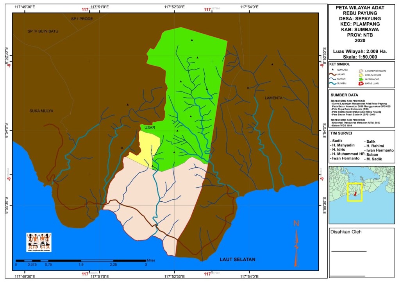This screenshot has width=400, height=283.
Task: Click the Gunung triangle symbol in legend
Action: (x=333, y=69)
